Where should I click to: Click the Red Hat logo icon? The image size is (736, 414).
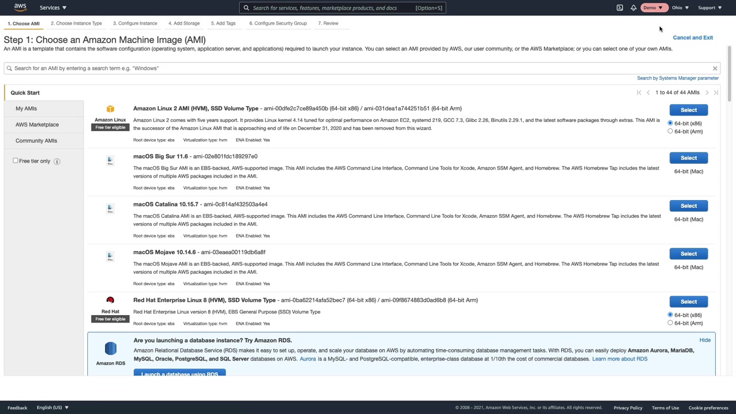pyautogui.click(x=110, y=300)
